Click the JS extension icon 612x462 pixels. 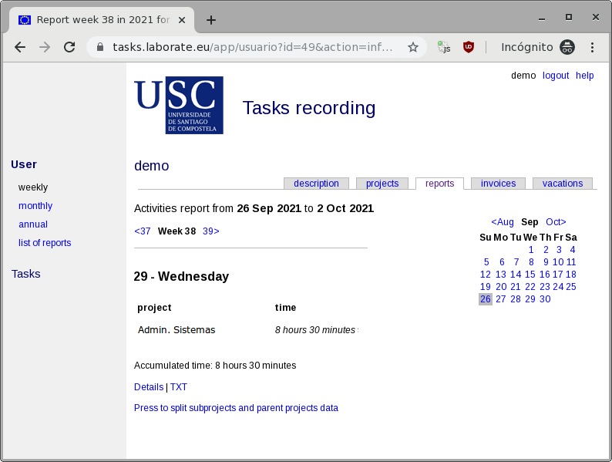pyautogui.click(x=444, y=47)
